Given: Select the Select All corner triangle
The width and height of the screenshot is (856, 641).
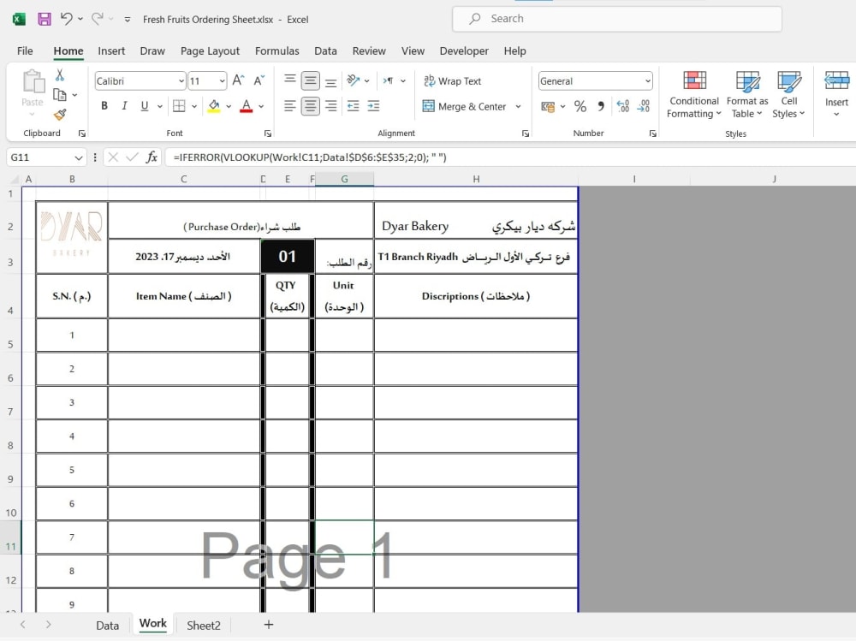Looking at the screenshot, I should click(x=15, y=179).
